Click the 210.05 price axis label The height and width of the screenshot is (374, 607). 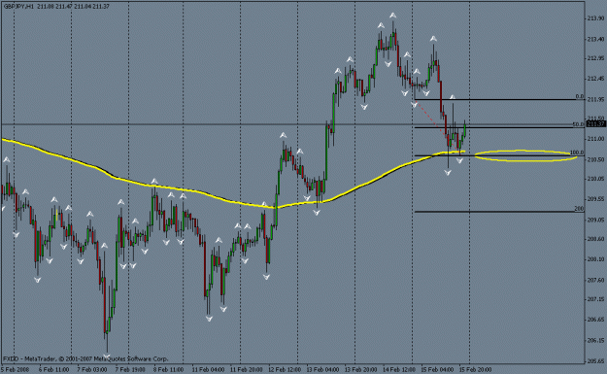pyautogui.click(x=596, y=179)
